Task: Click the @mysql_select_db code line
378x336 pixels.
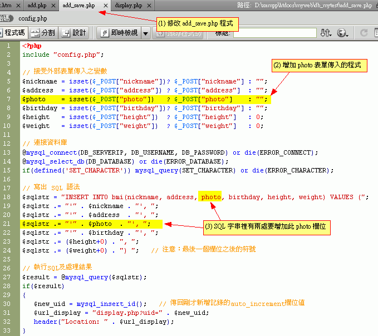Action: 125,162
